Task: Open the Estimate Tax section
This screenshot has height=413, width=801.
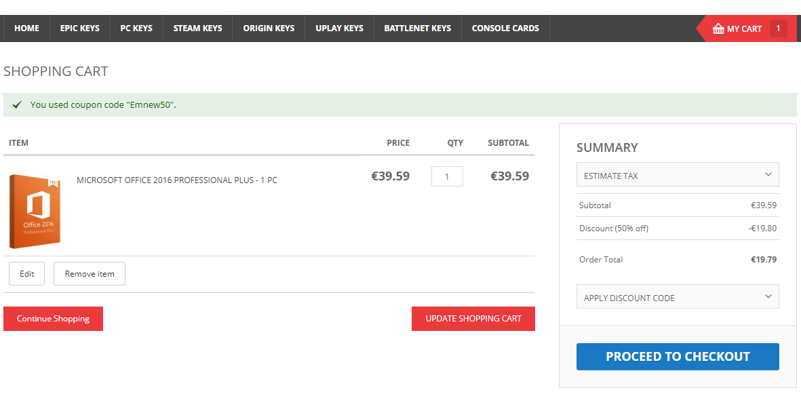Action: click(678, 175)
